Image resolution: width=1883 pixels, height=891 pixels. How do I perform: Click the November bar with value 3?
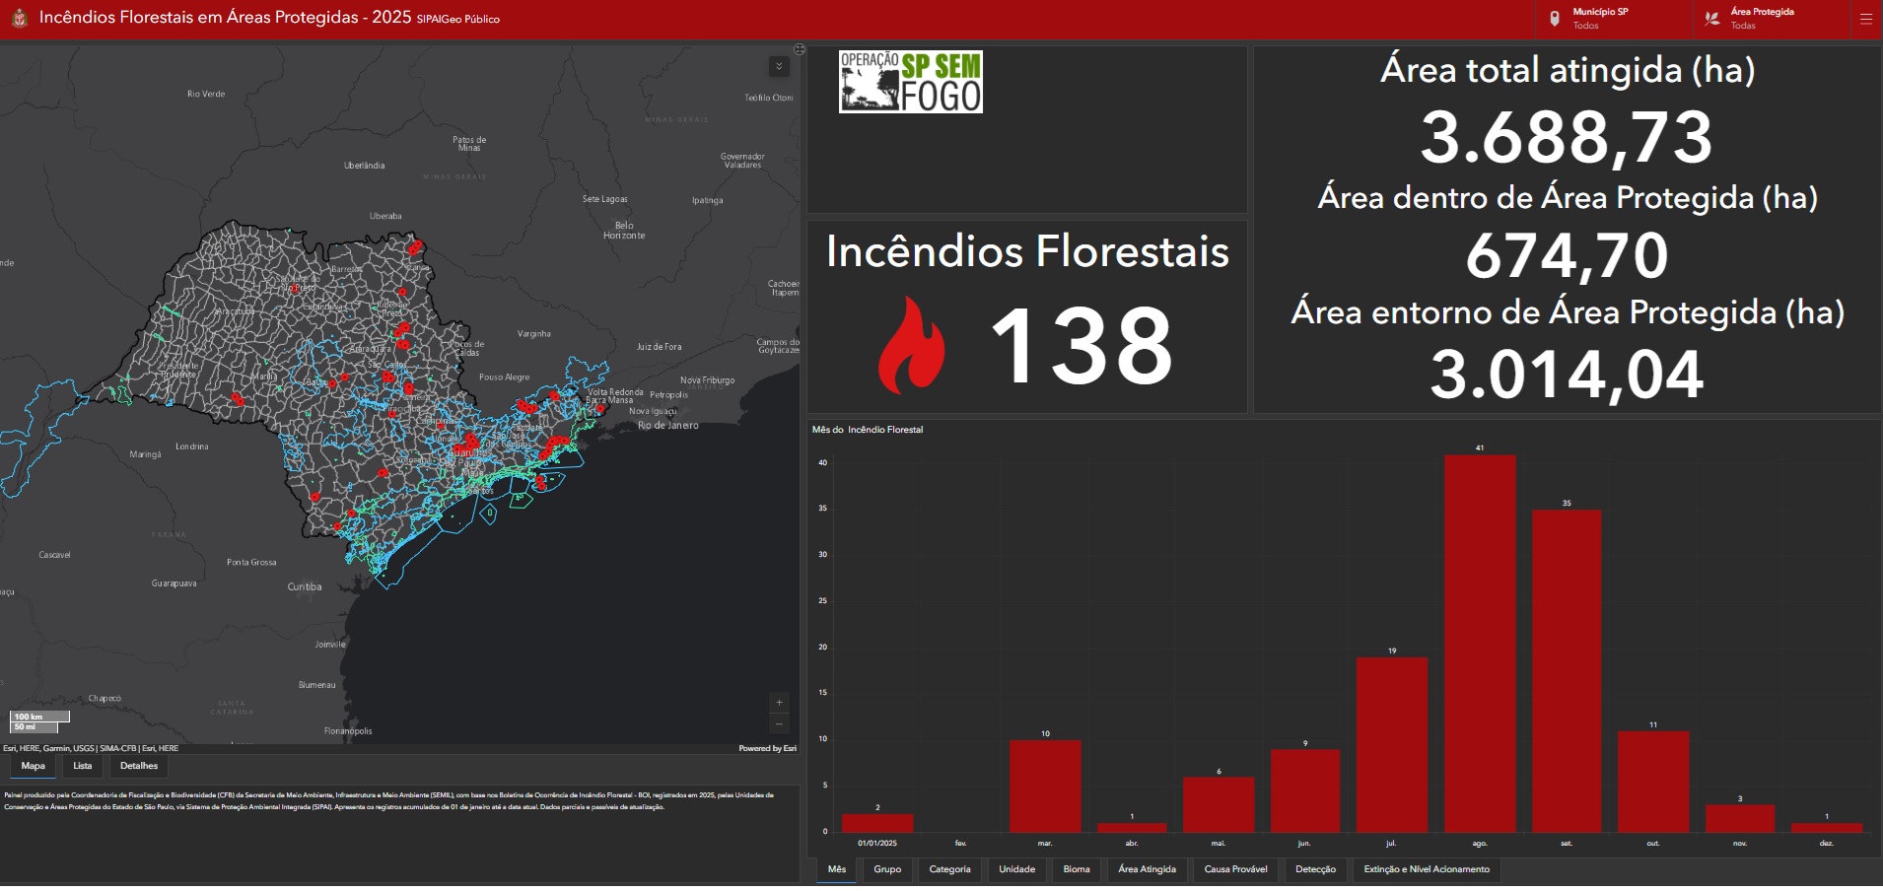click(x=1740, y=818)
